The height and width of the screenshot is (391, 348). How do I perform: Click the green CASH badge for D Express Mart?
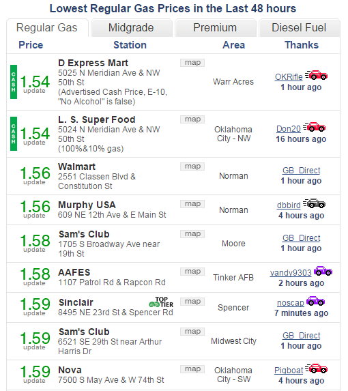click(x=14, y=82)
